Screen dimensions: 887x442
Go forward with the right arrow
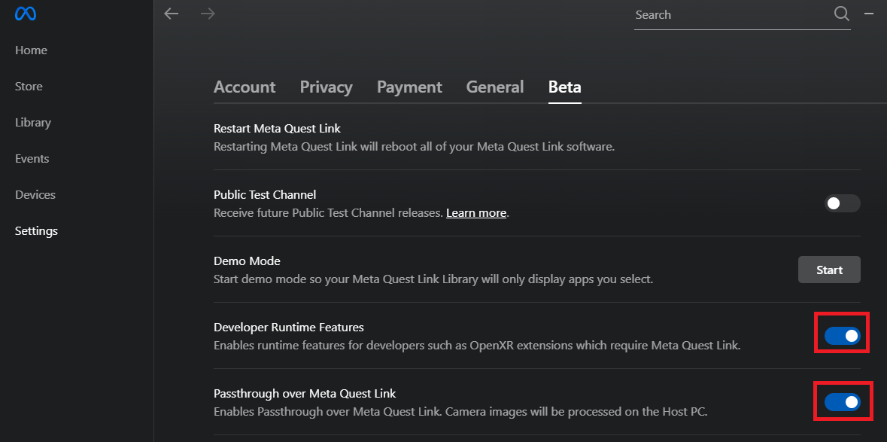pyautogui.click(x=208, y=14)
